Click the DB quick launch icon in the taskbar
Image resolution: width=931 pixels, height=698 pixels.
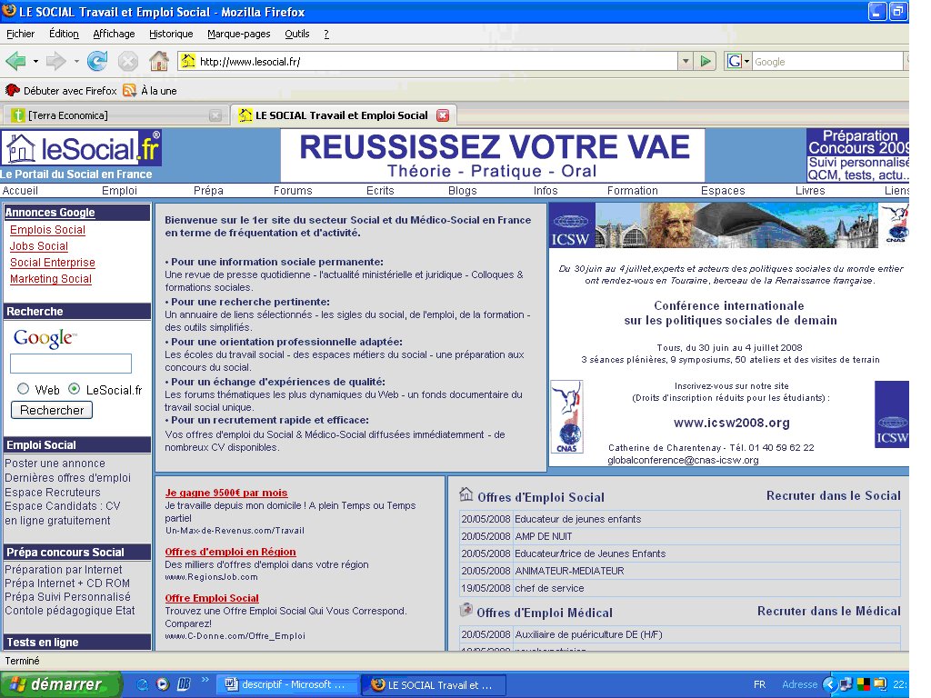pos(184,684)
